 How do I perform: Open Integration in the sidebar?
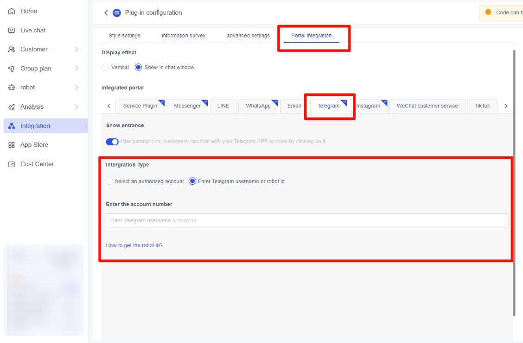46,126
